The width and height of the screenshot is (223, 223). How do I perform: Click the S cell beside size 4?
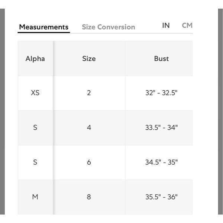[35, 127]
